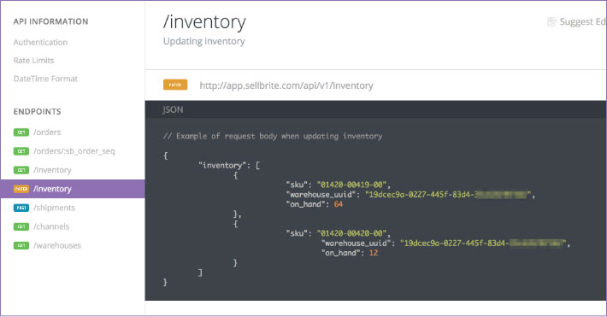Open the Authentication page
Screen dimensions: 607x317
point(40,42)
